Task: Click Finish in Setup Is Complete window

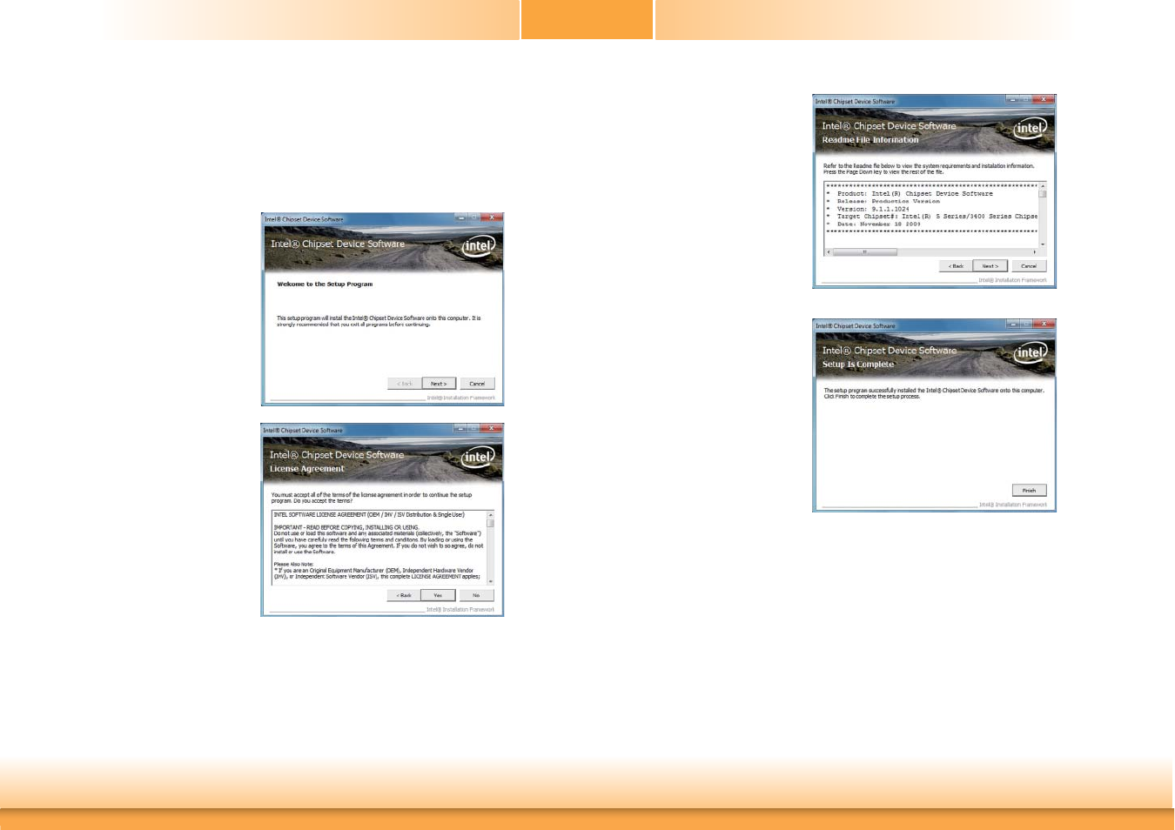Action: pos(1029,491)
